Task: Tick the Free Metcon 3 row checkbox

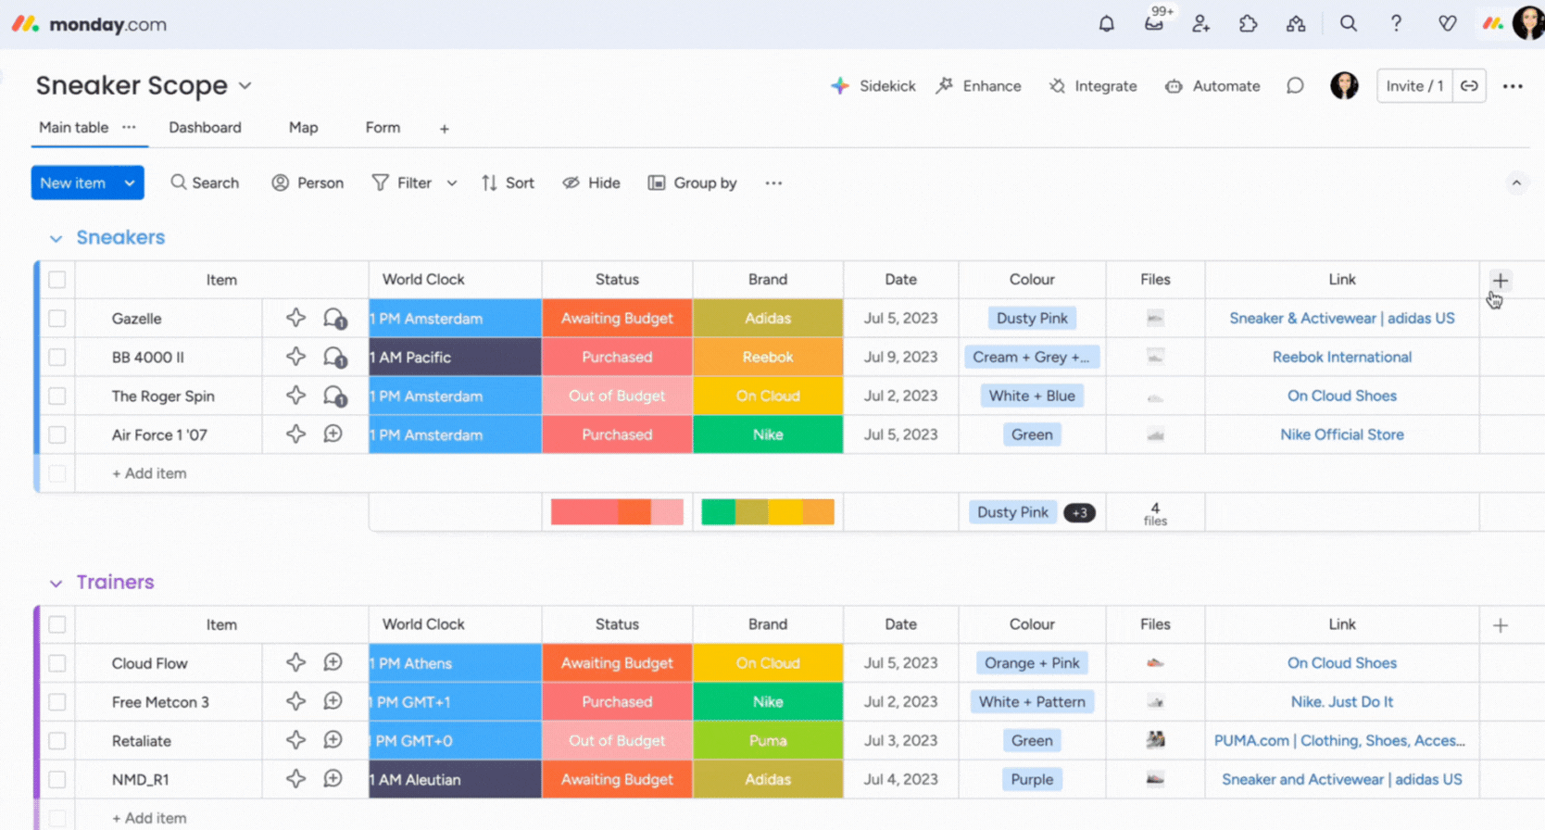Action: coord(57,702)
